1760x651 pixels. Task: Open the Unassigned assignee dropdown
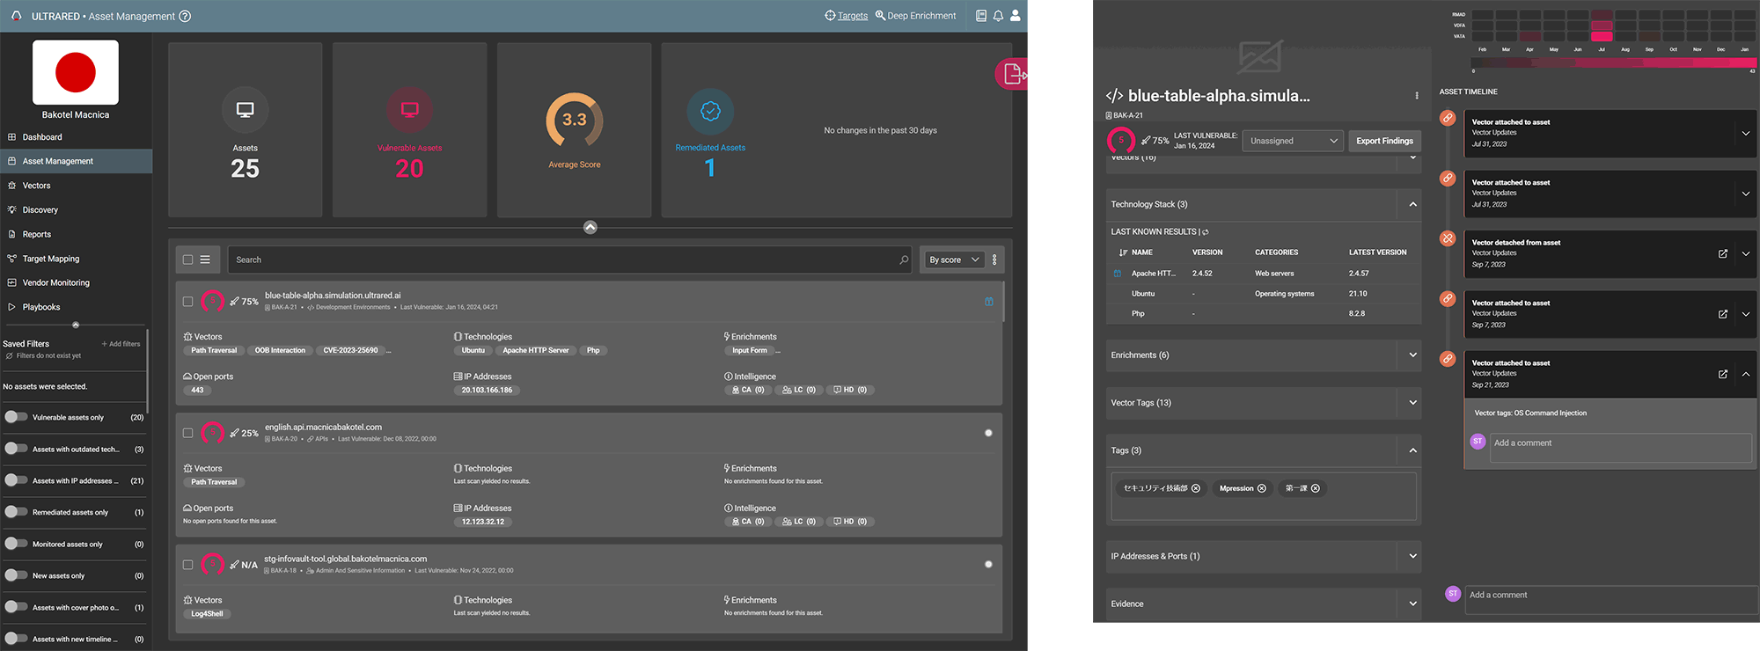1293,141
